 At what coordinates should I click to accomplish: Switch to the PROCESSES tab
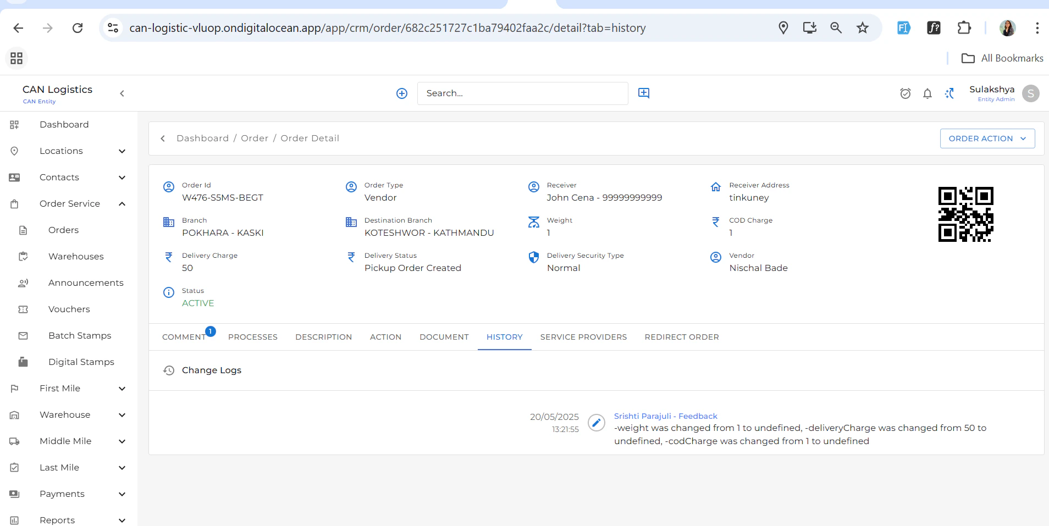[x=253, y=337]
